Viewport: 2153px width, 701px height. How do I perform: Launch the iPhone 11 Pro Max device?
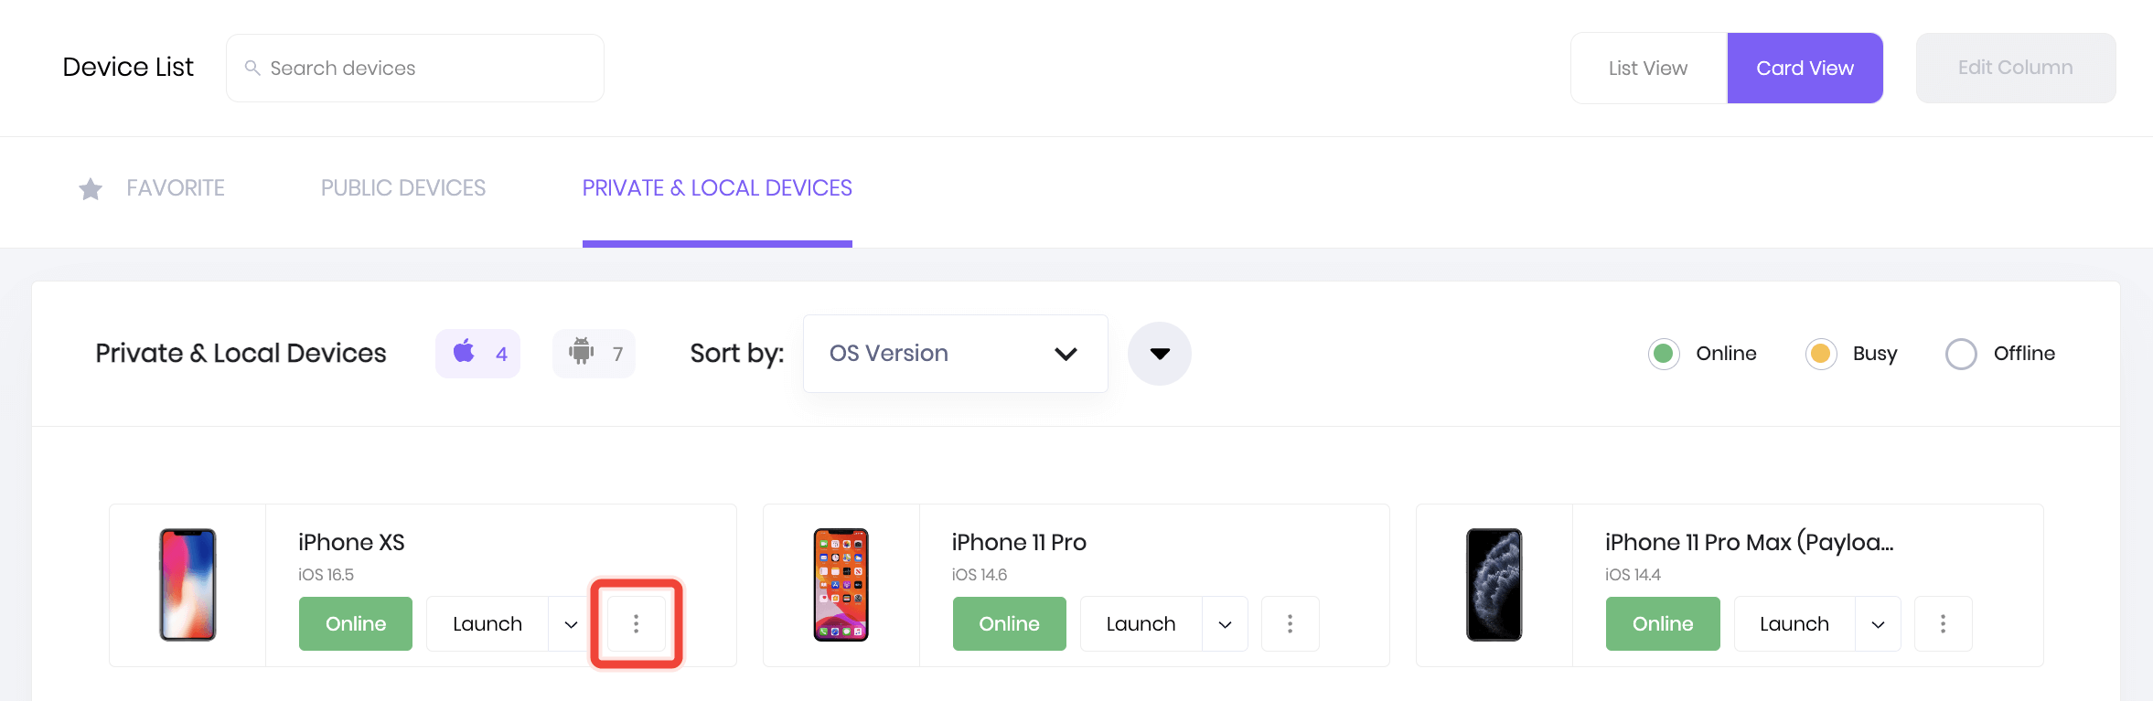click(1794, 624)
